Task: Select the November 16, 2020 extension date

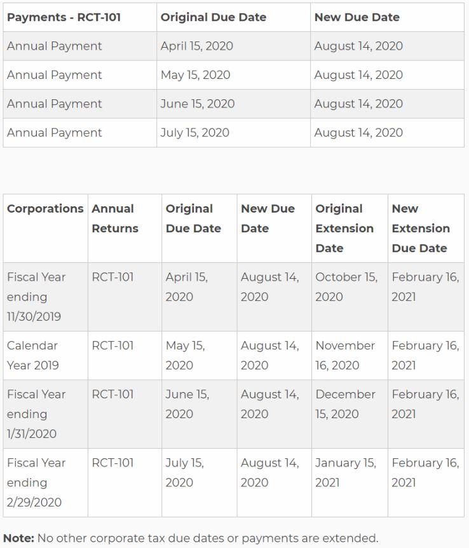Action: [x=345, y=355]
